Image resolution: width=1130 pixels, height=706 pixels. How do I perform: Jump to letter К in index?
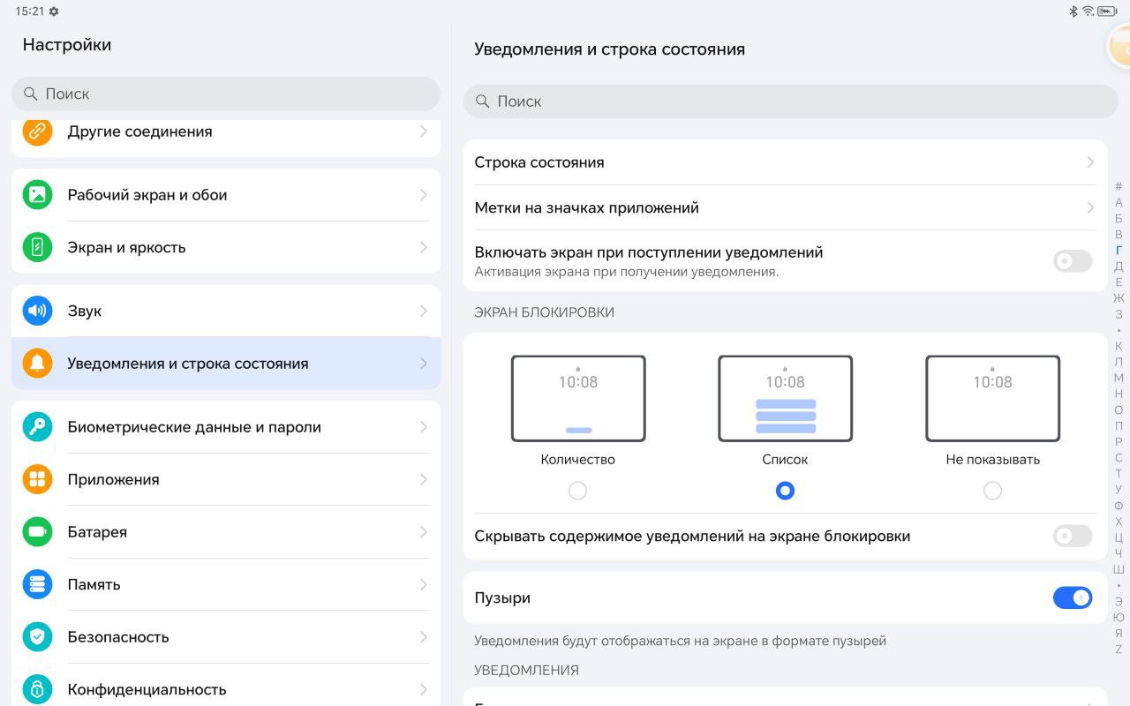coord(1119,346)
